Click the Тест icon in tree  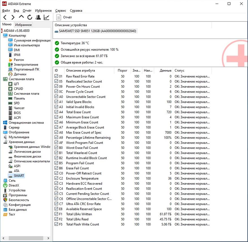(x=5, y=214)
